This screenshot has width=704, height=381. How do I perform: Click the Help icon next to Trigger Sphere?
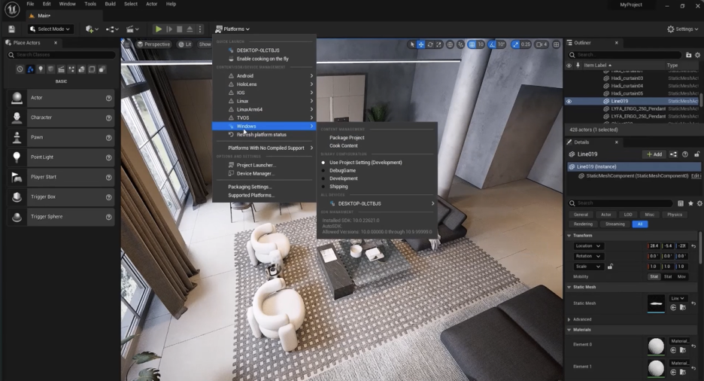click(108, 217)
